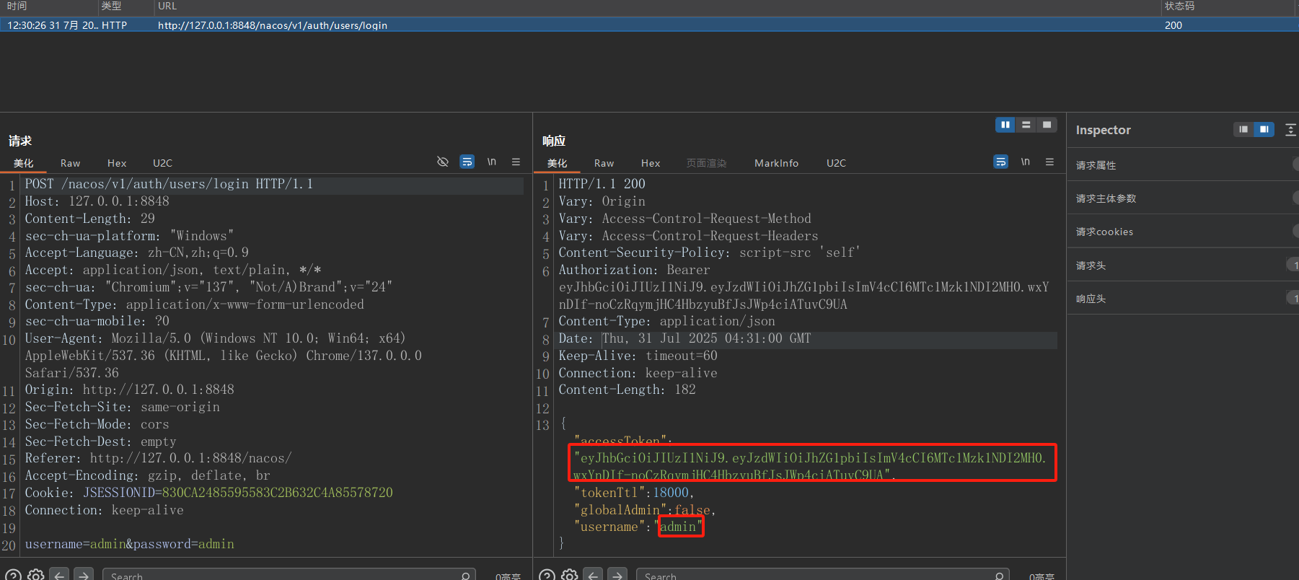Select the login request row in history
Viewport: 1299px width, 580px height.
tap(649, 25)
